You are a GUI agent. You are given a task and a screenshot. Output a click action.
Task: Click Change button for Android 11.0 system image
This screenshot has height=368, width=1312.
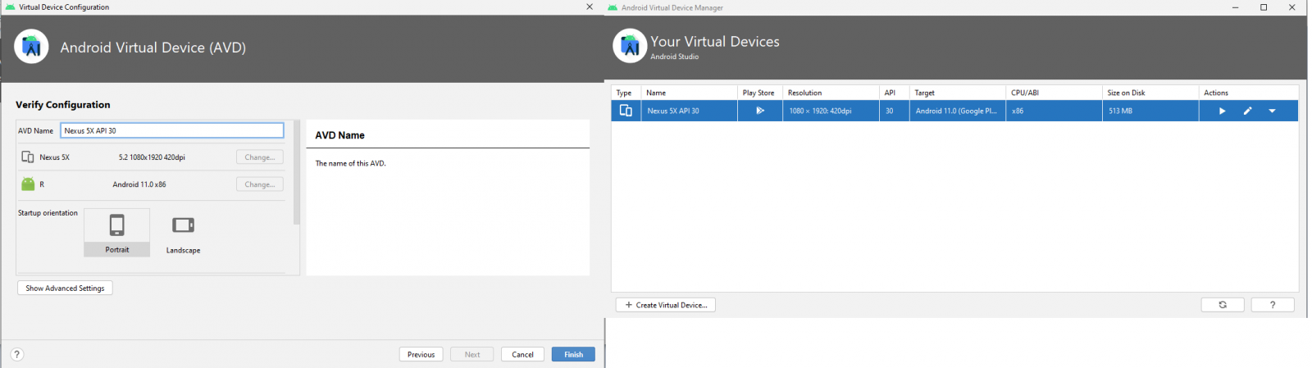tap(260, 184)
